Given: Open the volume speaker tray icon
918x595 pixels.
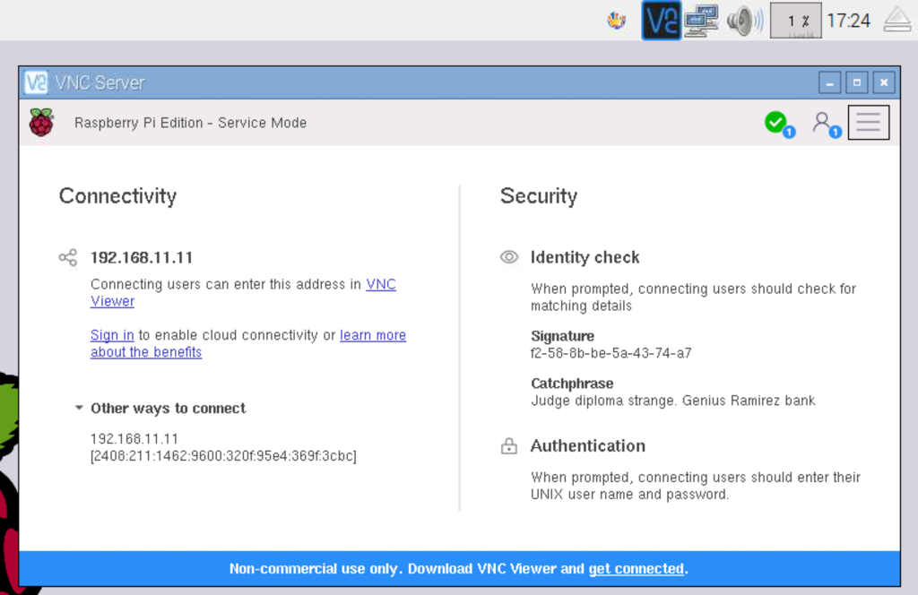Looking at the screenshot, I should (745, 21).
